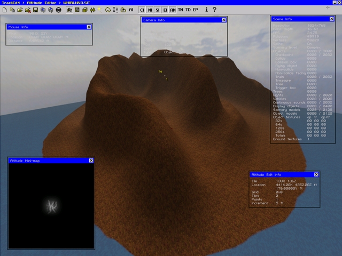Open the tile grid editor icon

[77, 10]
